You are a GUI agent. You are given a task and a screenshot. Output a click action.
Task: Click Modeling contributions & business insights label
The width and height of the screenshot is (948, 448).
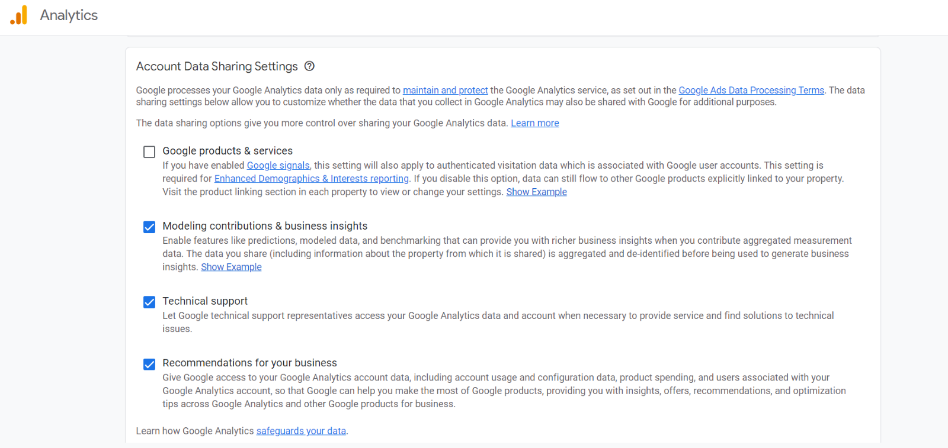coord(265,226)
